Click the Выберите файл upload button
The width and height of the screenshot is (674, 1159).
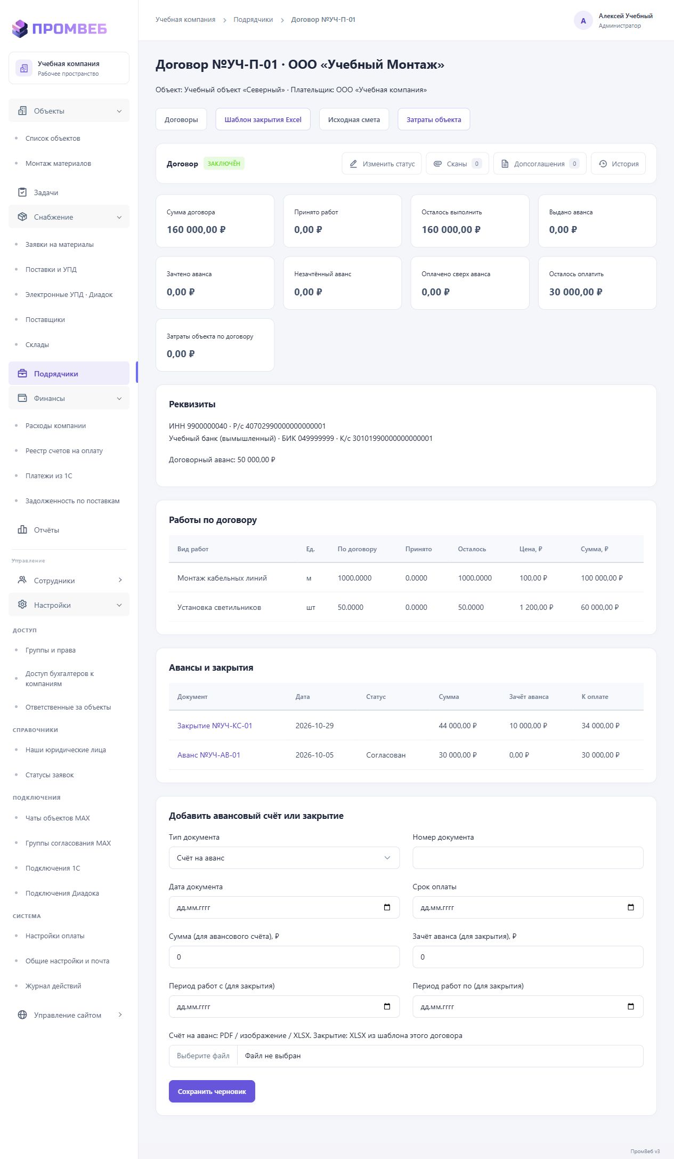[x=203, y=1056]
